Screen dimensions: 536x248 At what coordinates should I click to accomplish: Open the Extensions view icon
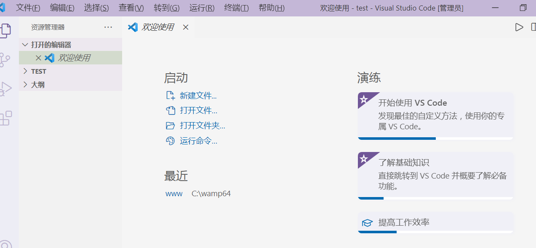pos(5,118)
